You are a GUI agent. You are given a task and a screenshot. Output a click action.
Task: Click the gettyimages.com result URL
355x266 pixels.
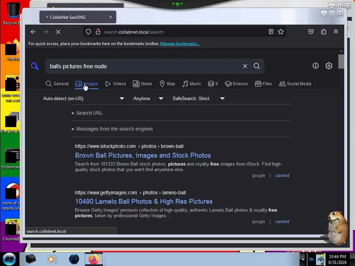click(130, 193)
